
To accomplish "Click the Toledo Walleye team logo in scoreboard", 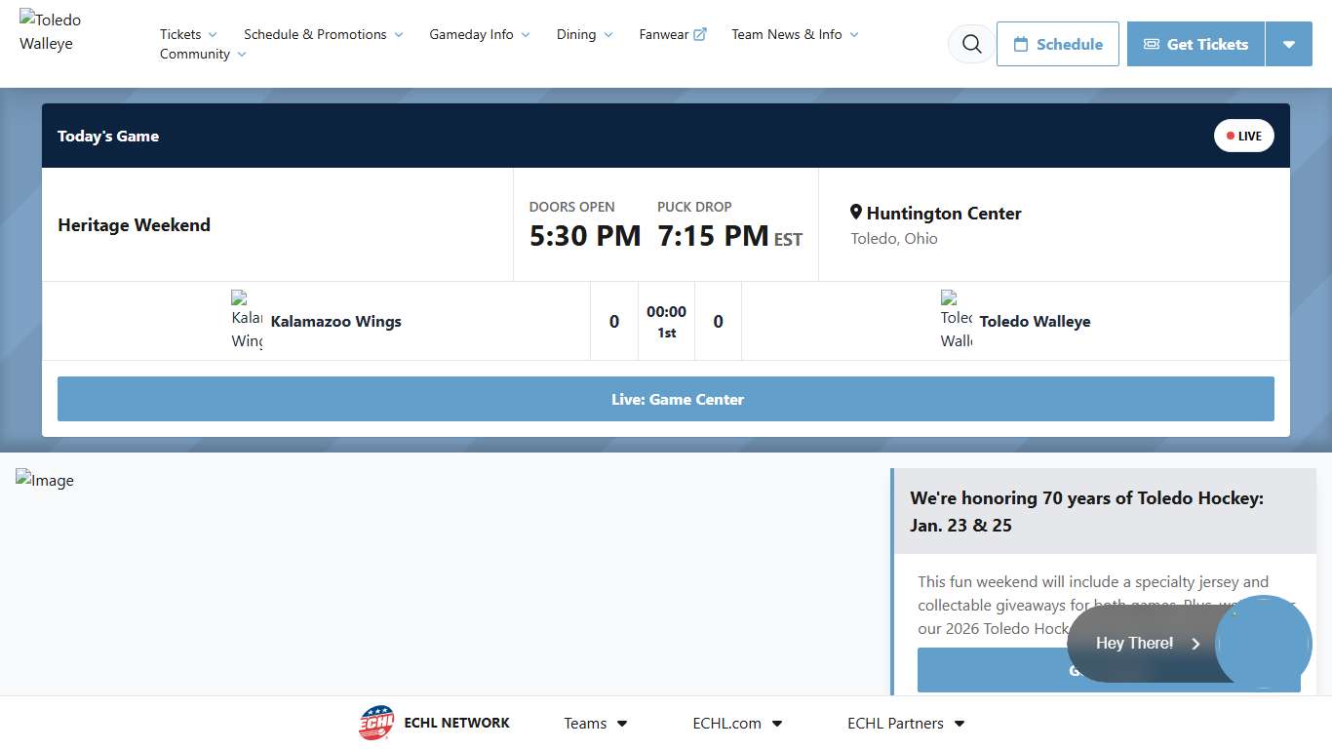I will tap(956, 321).
